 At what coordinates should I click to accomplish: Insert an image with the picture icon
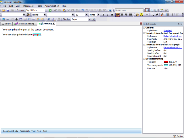tap(3, 19)
